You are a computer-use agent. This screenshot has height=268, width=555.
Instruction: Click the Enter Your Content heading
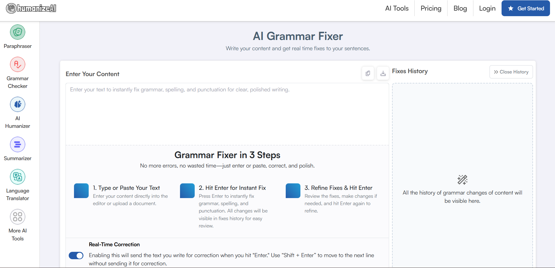[92, 74]
